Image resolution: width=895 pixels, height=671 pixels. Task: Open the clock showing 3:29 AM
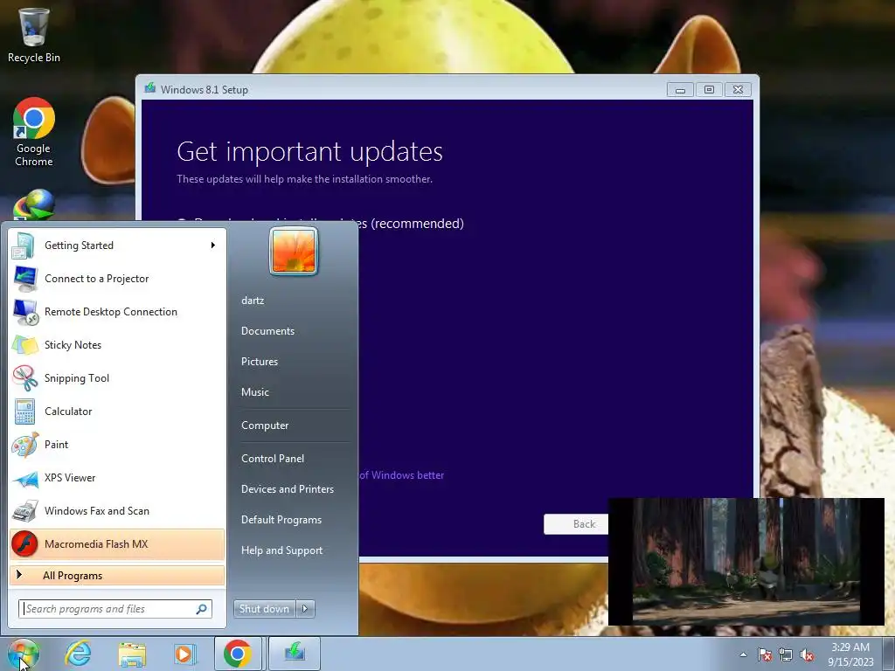click(850, 654)
